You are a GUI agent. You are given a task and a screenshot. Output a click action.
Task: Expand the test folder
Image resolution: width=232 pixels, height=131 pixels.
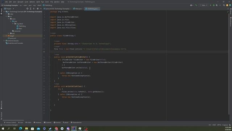point(8,33)
